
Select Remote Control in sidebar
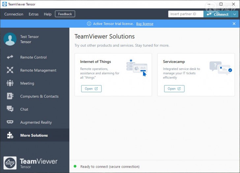pyautogui.click(x=35, y=57)
